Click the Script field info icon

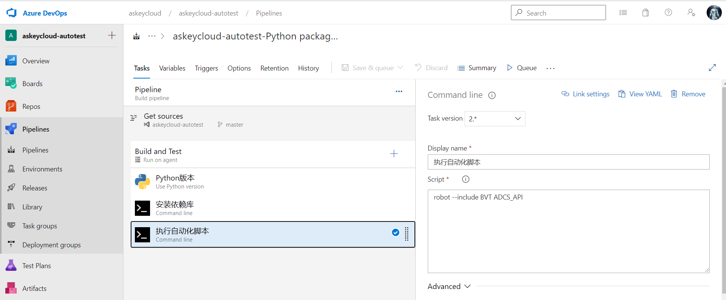466,179
